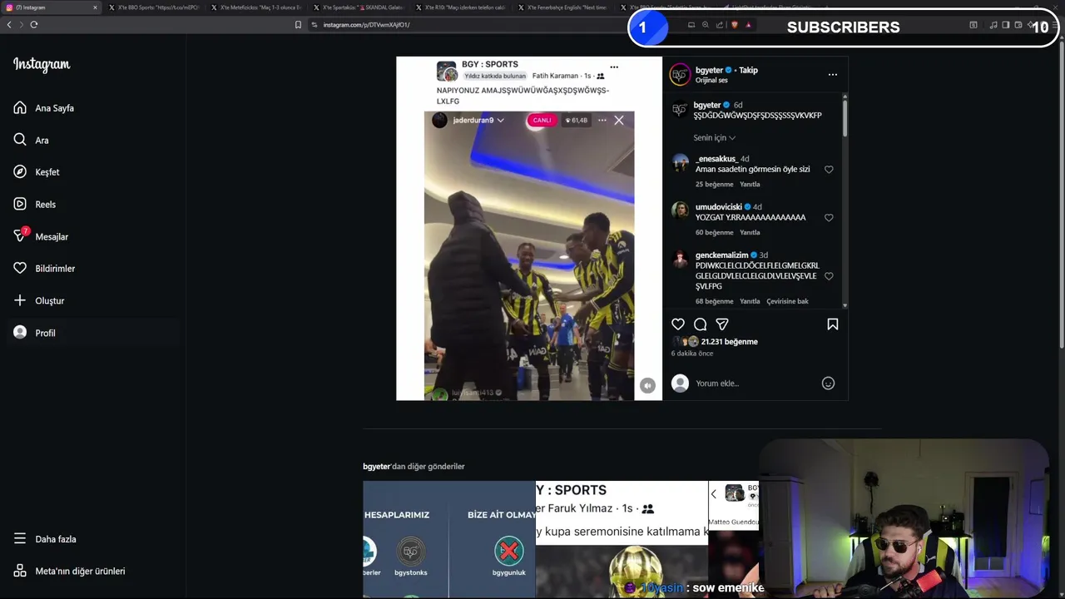Open site settings icon beside URL
1065x599 pixels.
coord(315,25)
